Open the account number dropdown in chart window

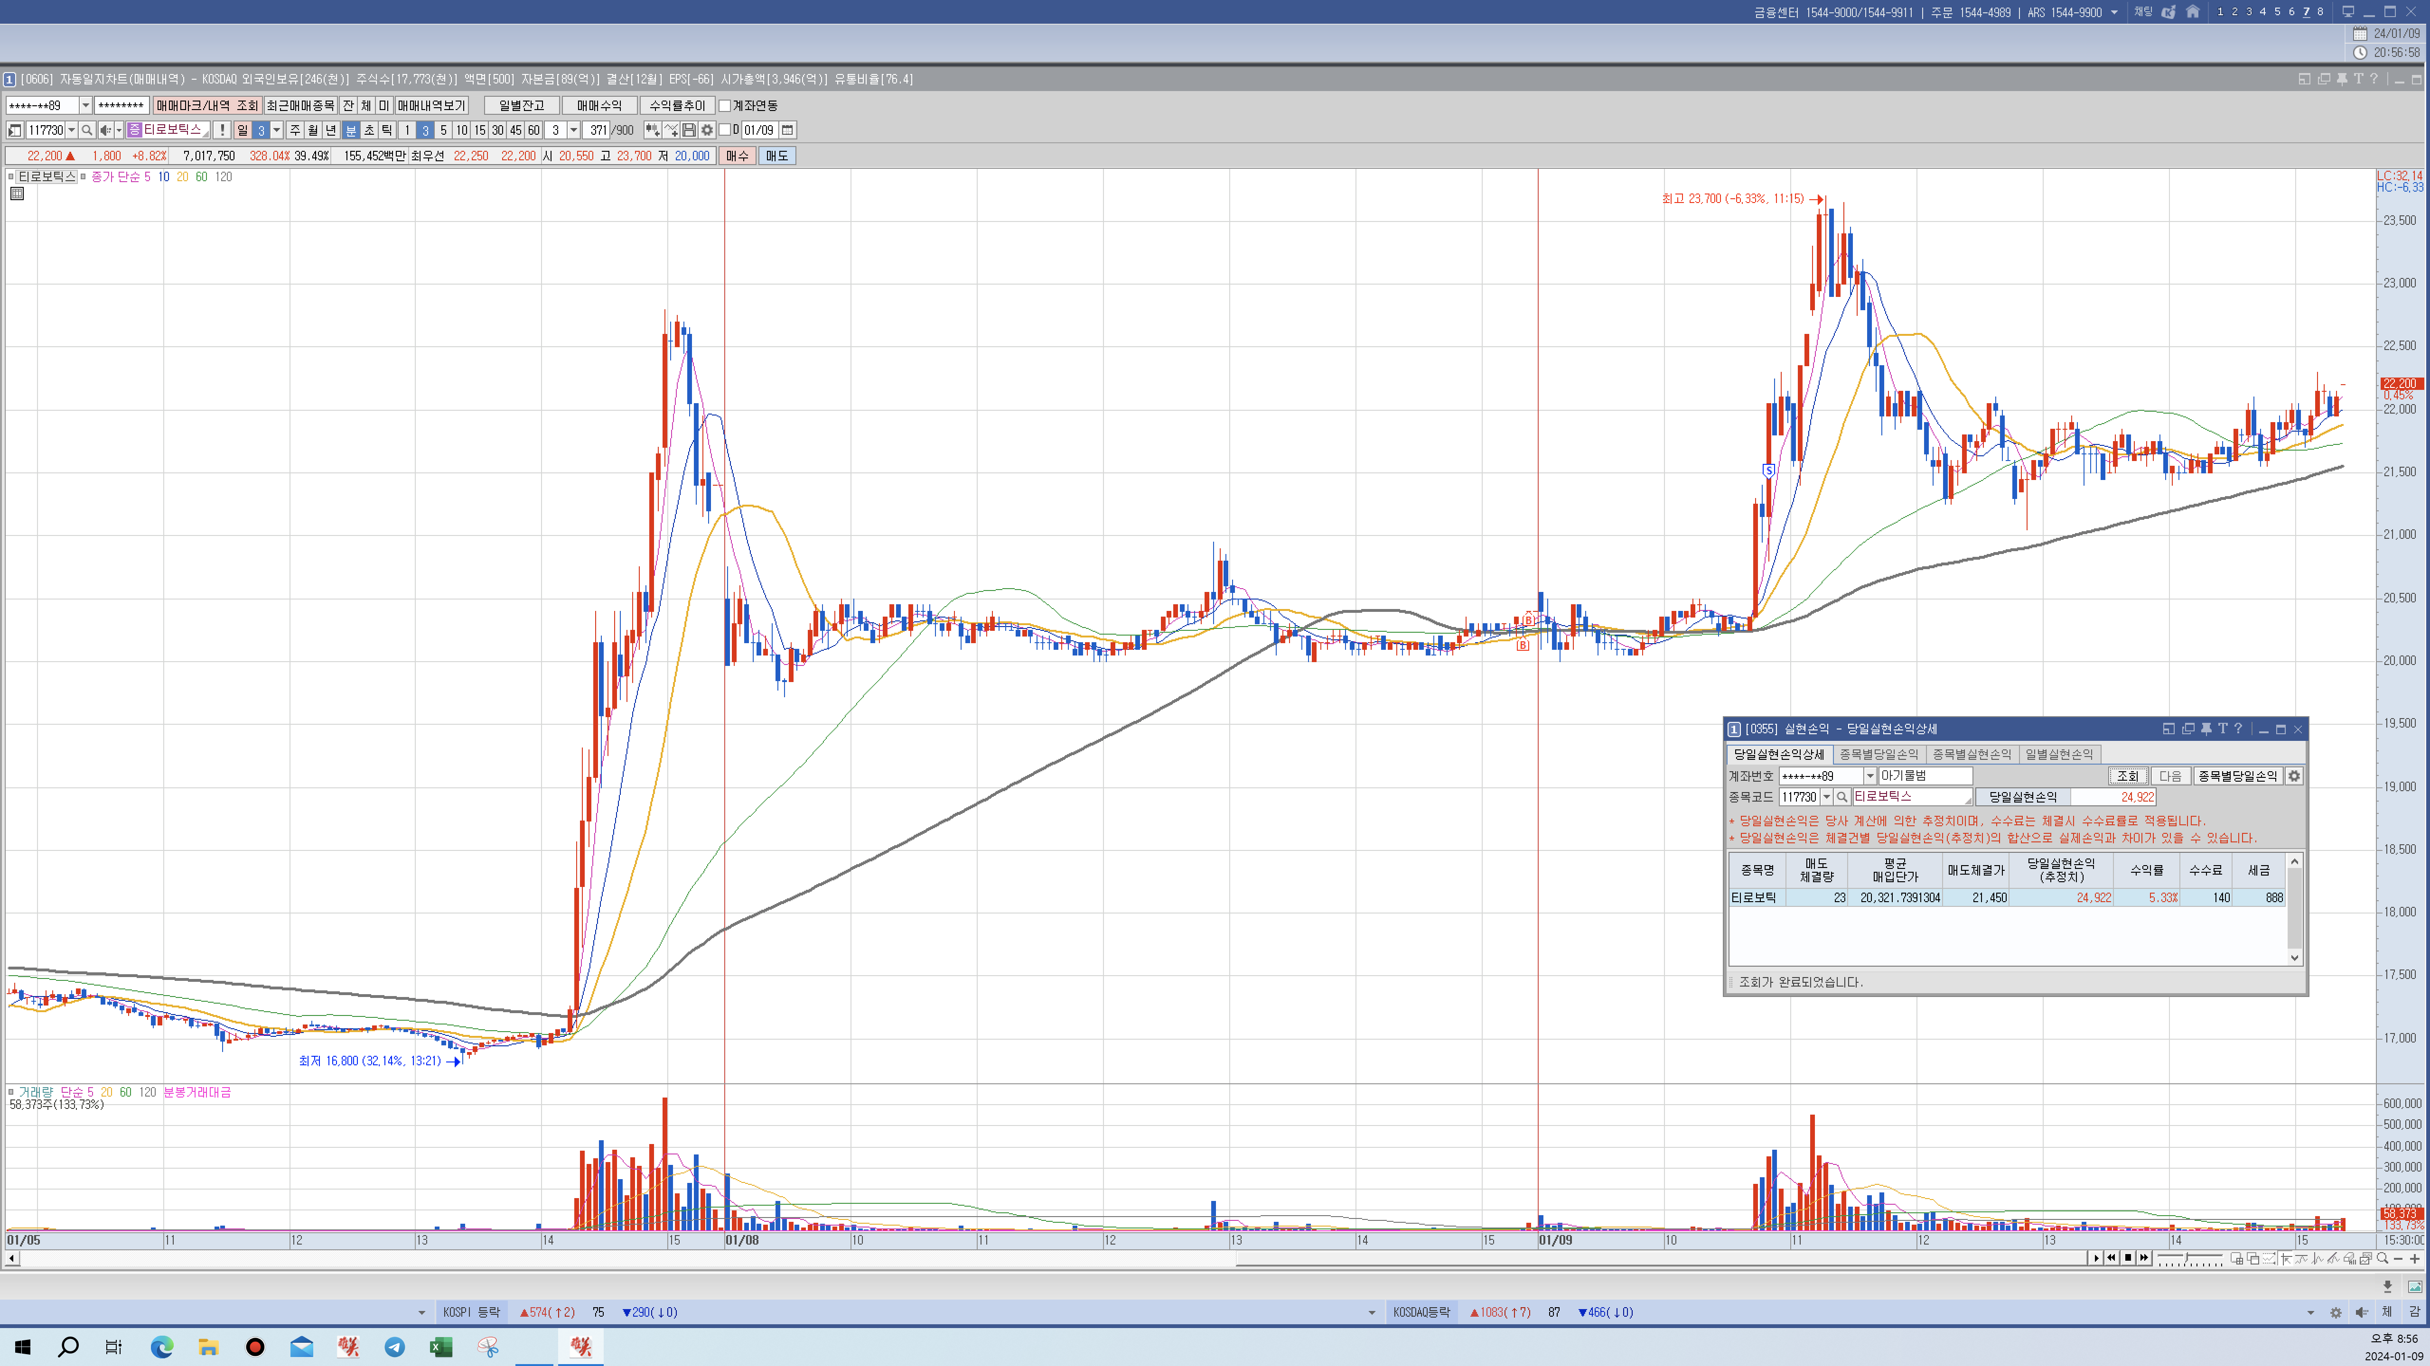[85, 106]
